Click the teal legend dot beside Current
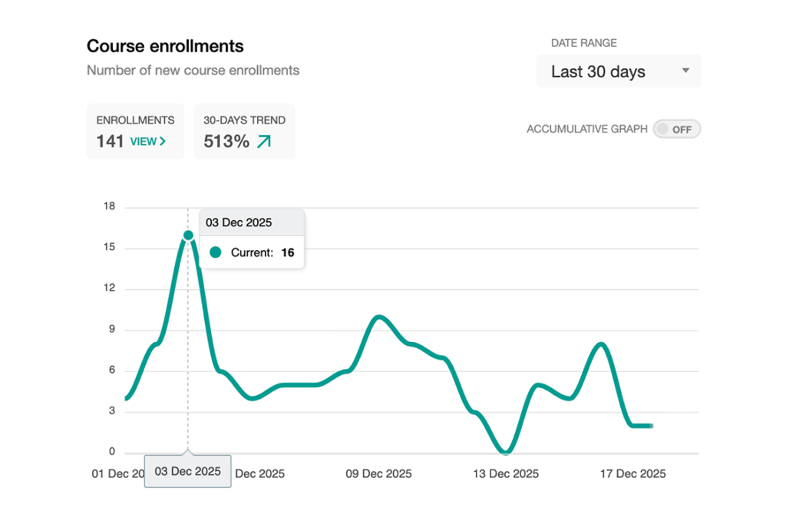 coord(216,252)
